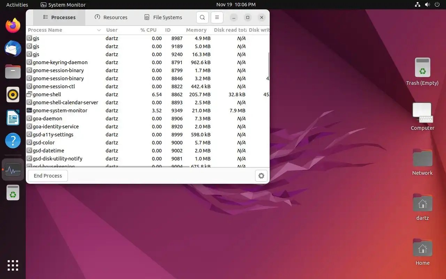The image size is (446, 279).
Task: Select gjs process with ID 9240
Action: click(148, 54)
